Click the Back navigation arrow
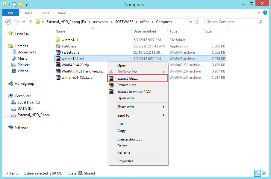271x179 pixels. pyautogui.click(x=8, y=22)
